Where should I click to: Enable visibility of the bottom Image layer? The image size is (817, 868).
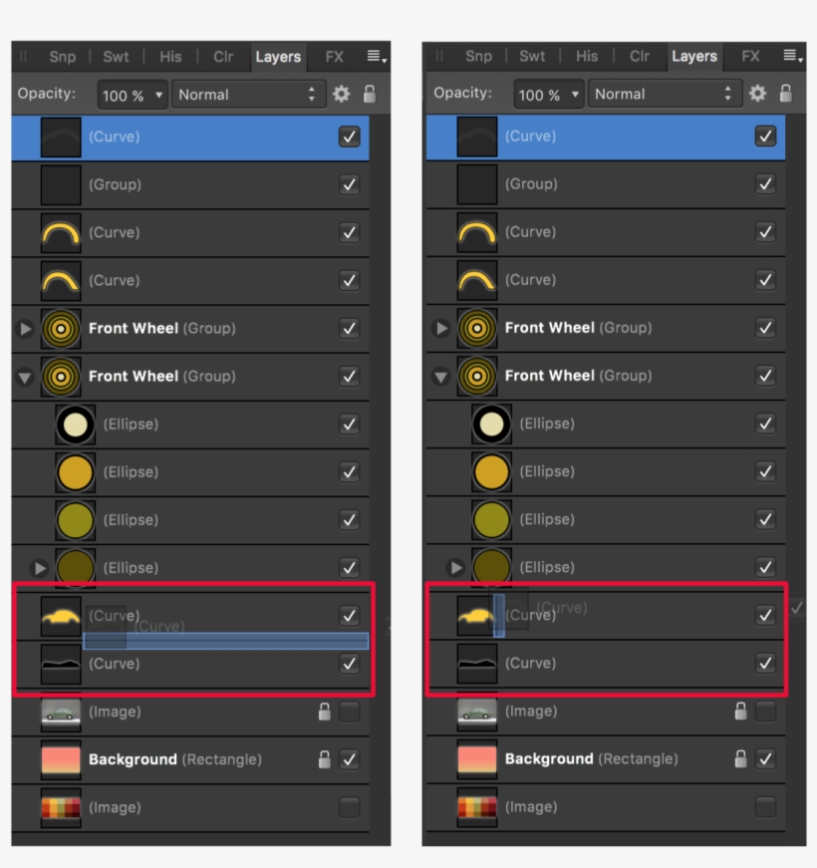click(x=348, y=806)
